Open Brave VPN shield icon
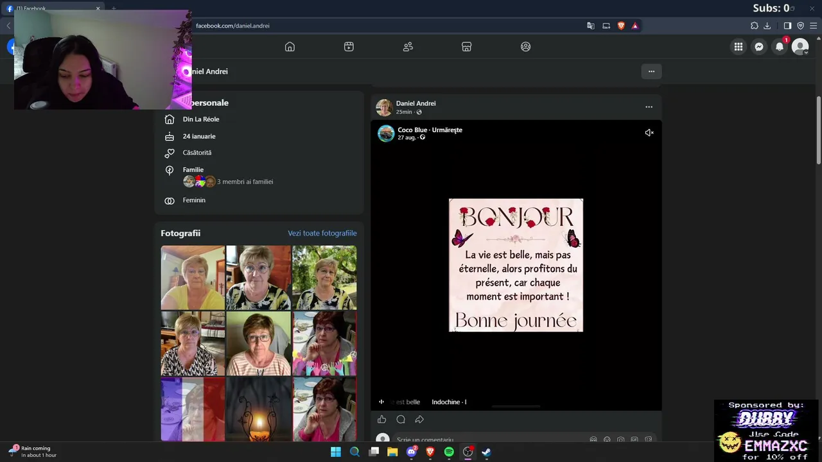This screenshot has width=822, height=462. tap(800, 26)
